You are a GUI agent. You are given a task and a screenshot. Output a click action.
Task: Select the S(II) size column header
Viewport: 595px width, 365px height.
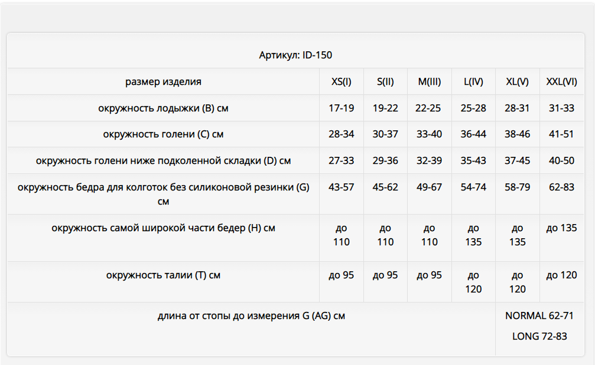[385, 82]
